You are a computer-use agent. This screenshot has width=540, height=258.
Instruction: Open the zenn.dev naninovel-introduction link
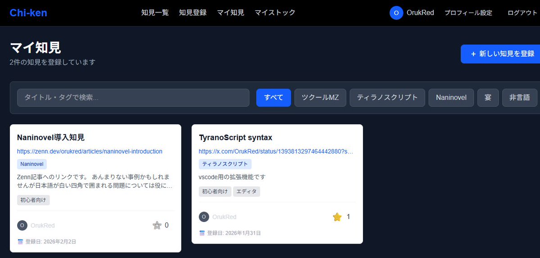coord(90,151)
